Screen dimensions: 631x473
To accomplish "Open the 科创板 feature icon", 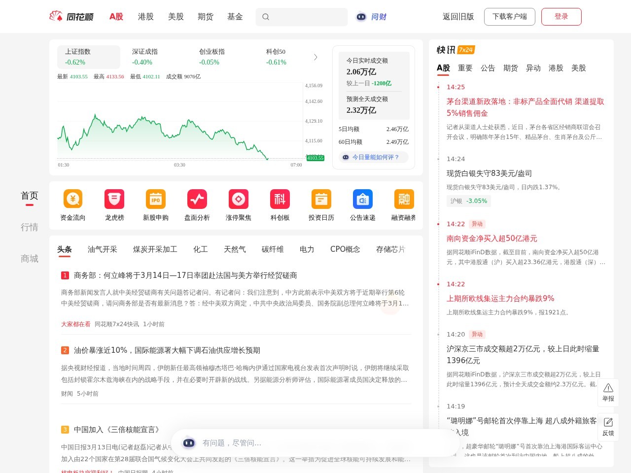I will point(280,204).
